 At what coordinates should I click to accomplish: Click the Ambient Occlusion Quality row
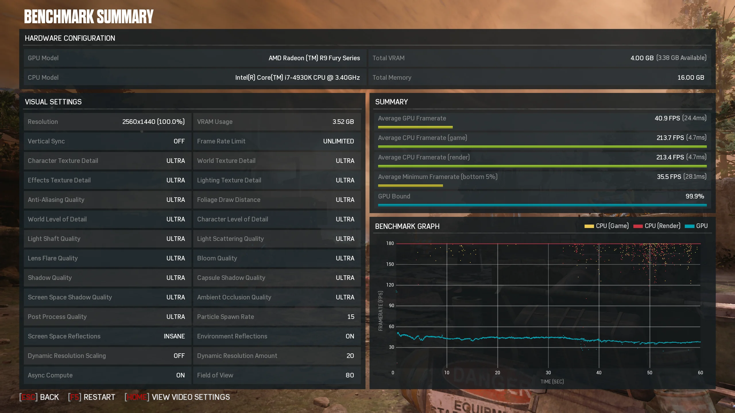(277, 297)
